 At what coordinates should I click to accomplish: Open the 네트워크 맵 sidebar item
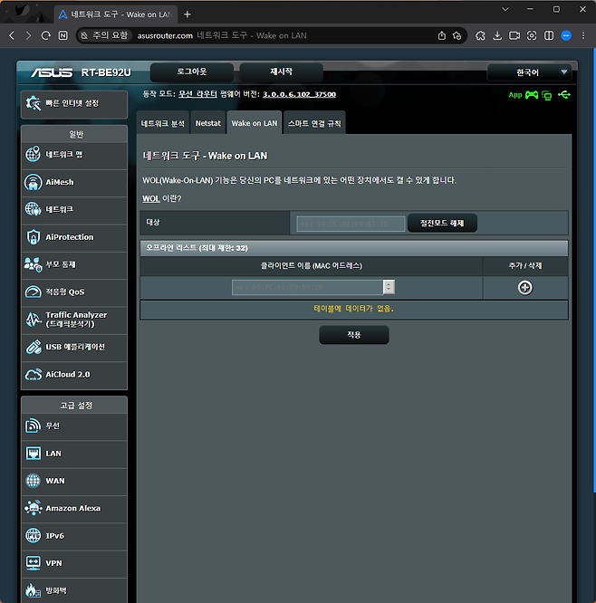(x=73, y=154)
